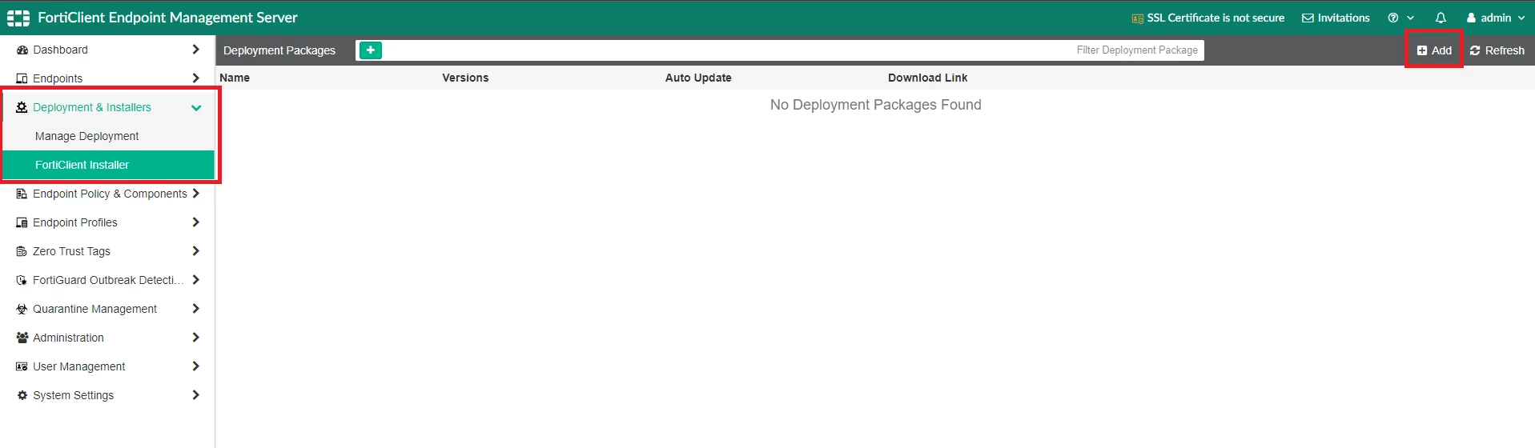Select FortiClient Installer submenu item
Image resolution: width=1535 pixels, height=448 pixels.
pyautogui.click(x=108, y=165)
